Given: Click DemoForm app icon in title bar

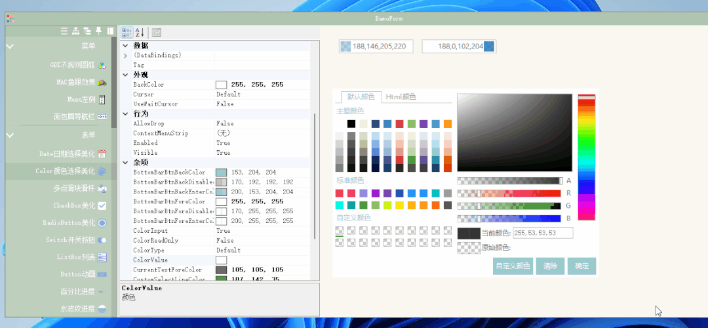Looking at the screenshot, I should 10,18.
